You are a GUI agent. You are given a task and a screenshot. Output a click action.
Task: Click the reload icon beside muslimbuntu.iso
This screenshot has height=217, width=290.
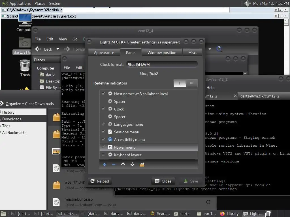[208, 202]
